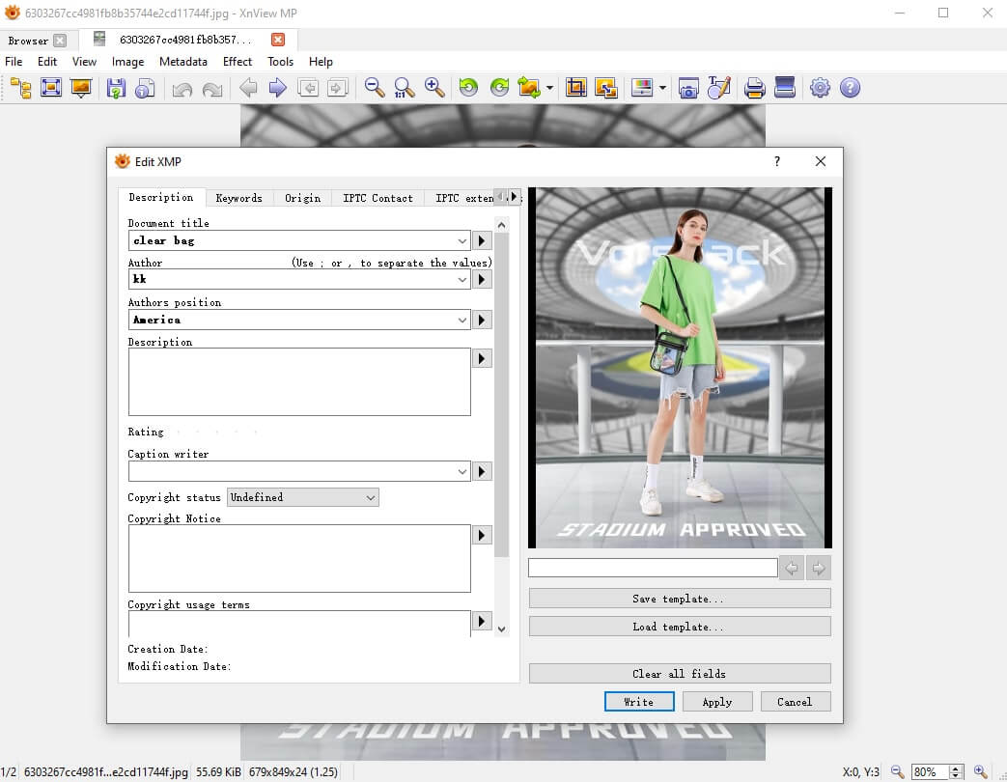Click the Apply button
This screenshot has width=1007, height=782.
(x=716, y=702)
